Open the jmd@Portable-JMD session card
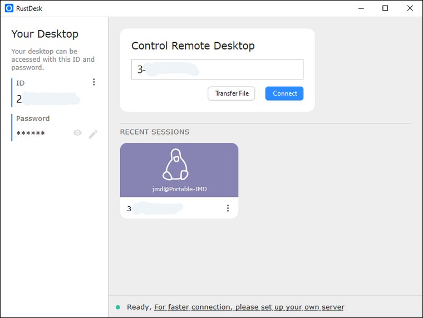This screenshot has height=318, width=423. pos(179,181)
